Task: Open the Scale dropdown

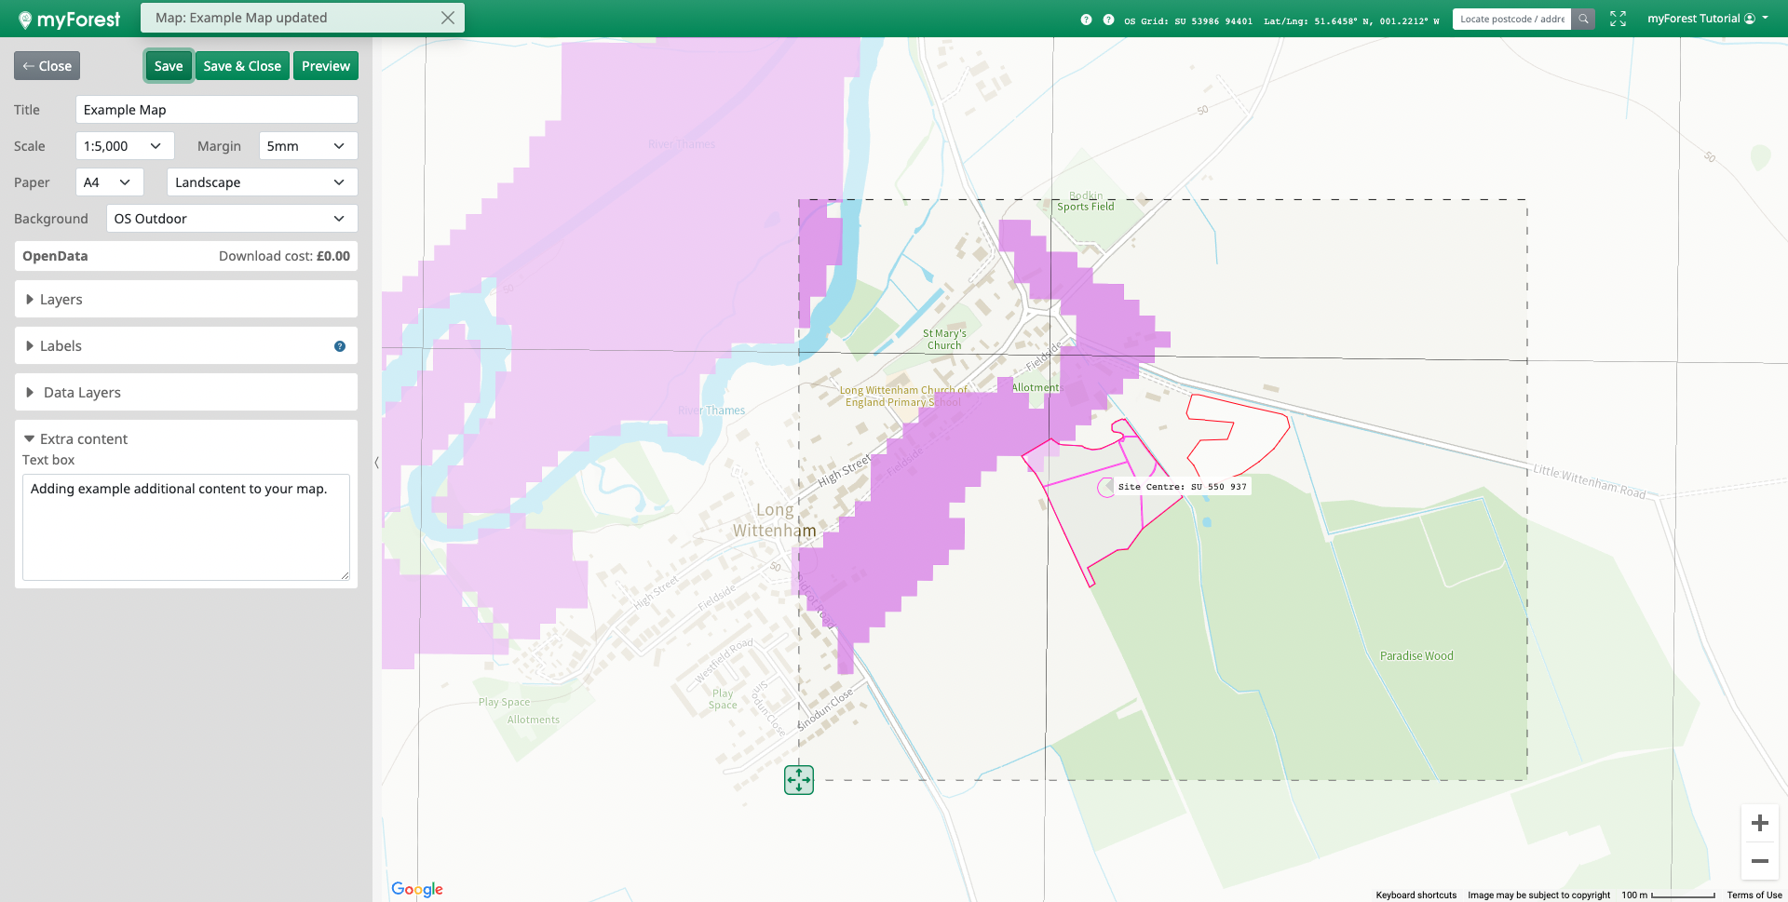Action: pyautogui.click(x=124, y=146)
